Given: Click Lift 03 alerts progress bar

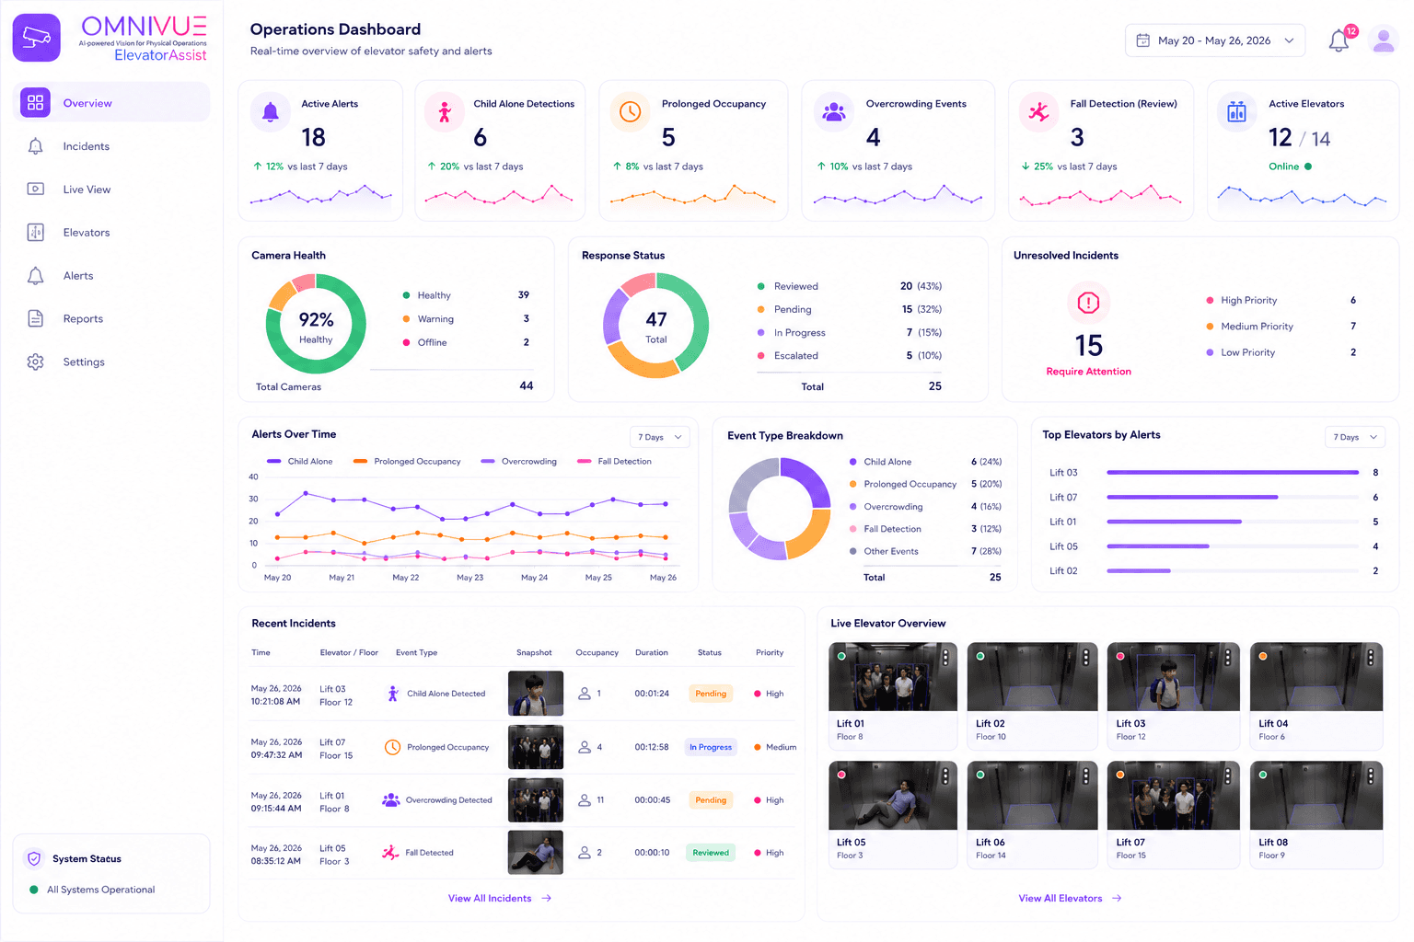Looking at the screenshot, I should (1233, 472).
